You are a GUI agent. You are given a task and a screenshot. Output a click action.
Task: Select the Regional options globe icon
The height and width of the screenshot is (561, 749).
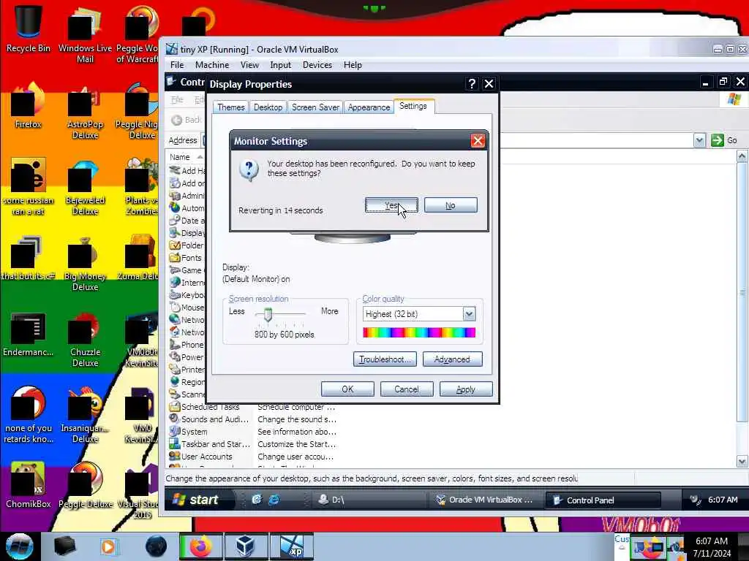pyautogui.click(x=174, y=381)
